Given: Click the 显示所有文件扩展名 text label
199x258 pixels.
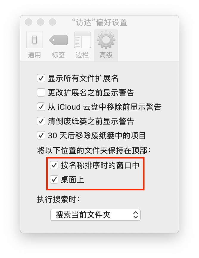Looking at the screenshot, I should pyautogui.click(x=83, y=78).
